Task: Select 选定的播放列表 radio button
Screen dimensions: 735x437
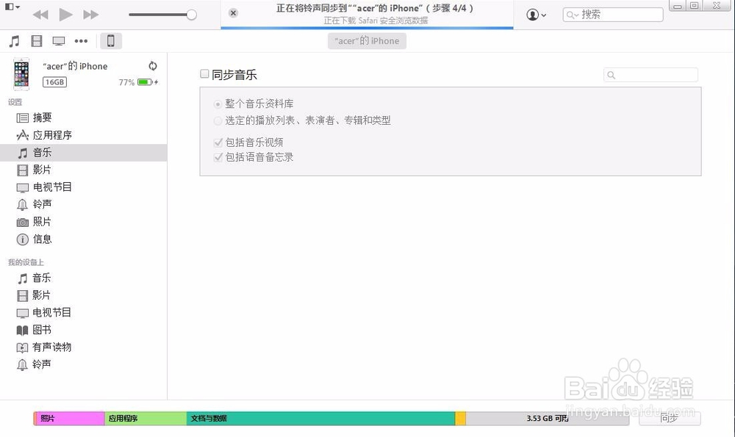Action: pyautogui.click(x=218, y=121)
